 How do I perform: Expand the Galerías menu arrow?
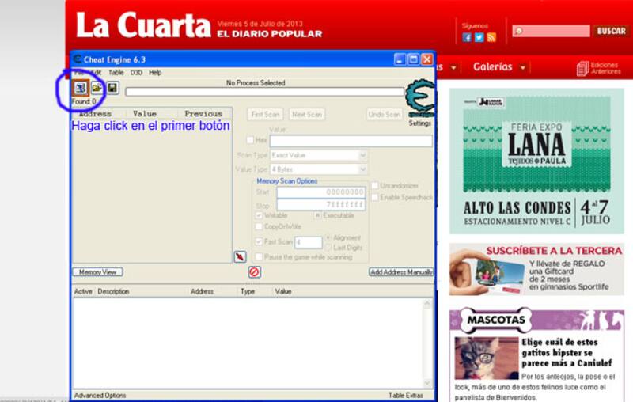point(522,68)
